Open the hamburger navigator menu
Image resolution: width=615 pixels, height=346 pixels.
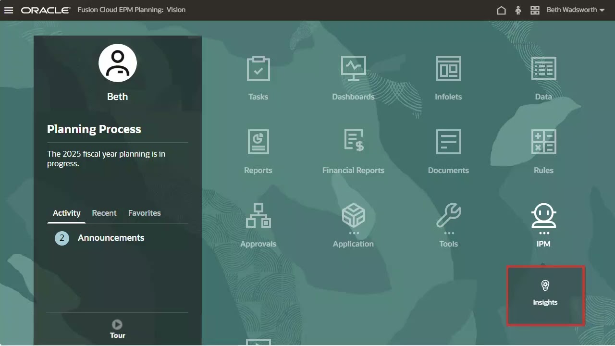(x=9, y=10)
